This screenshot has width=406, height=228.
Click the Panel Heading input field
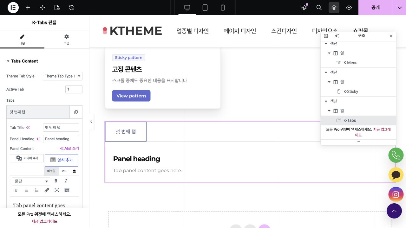pyautogui.click(x=61, y=139)
